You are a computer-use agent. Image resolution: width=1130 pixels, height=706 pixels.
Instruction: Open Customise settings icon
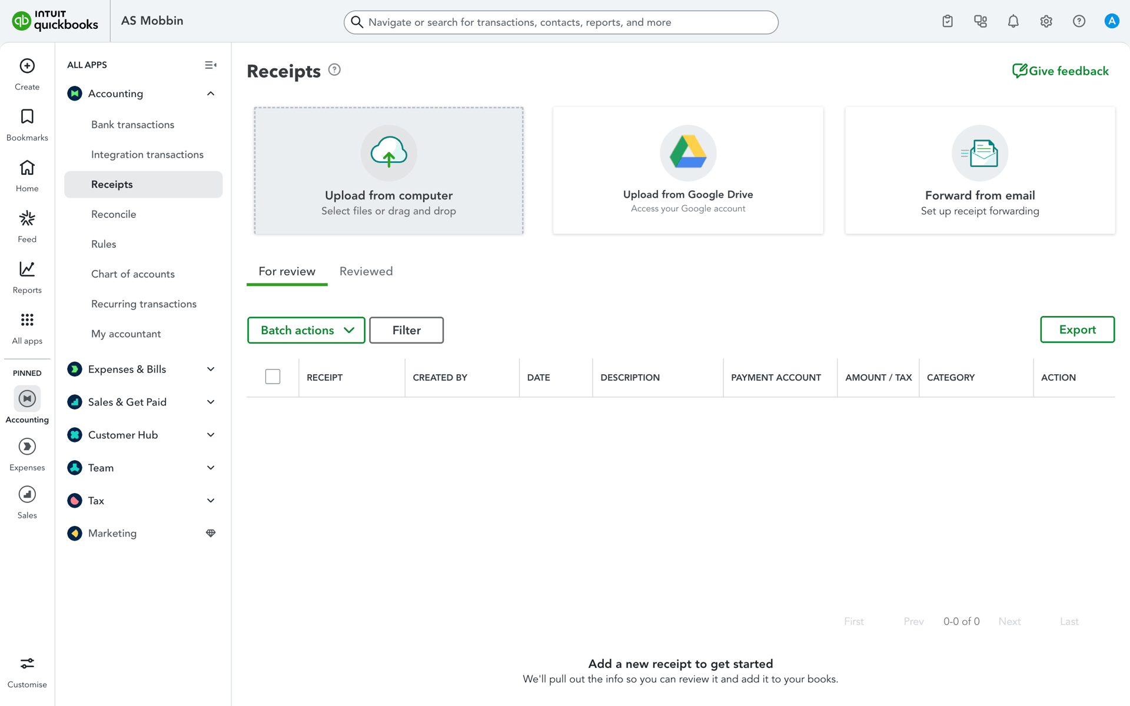pyautogui.click(x=27, y=664)
